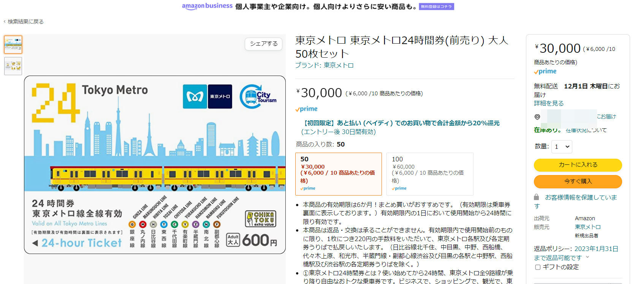This screenshot has height=284, width=635.
Task: Select the first product thumbnail
Action: pos(13,44)
